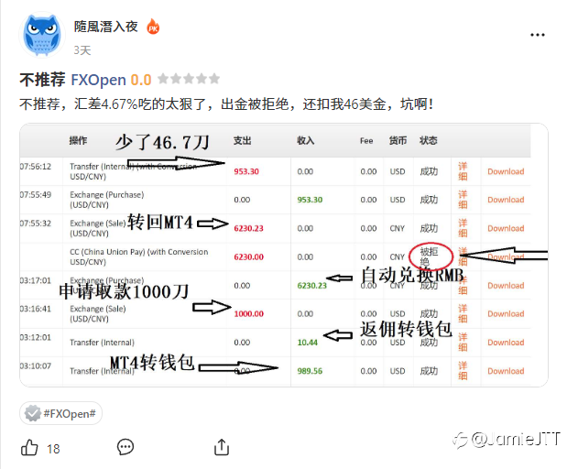Select the CC (China Union Pay) row text
Viewport: 567px width, 469px height.
[x=139, y=256]
